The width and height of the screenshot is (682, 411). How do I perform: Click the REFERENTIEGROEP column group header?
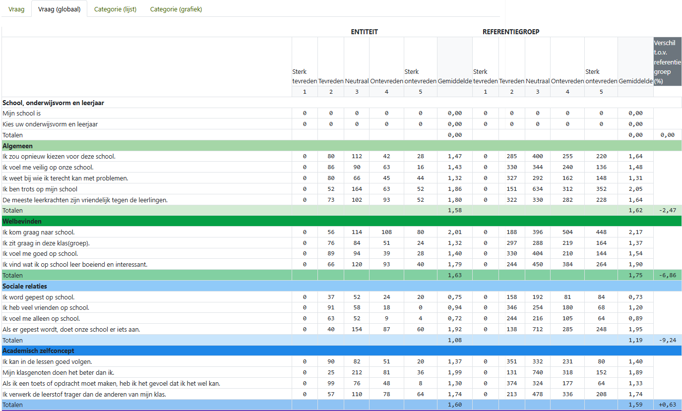[x=511, y=32]
